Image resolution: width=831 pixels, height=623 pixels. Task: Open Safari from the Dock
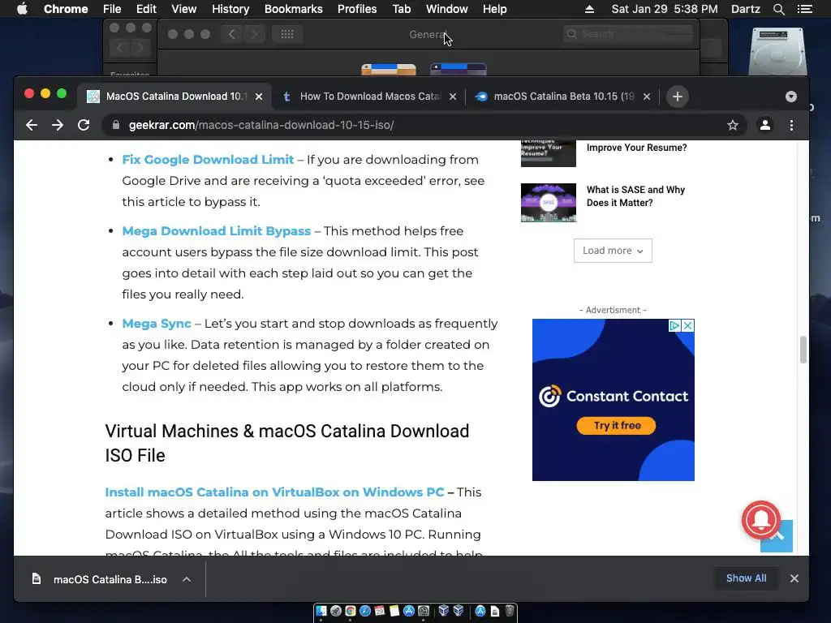coord(365,611)
